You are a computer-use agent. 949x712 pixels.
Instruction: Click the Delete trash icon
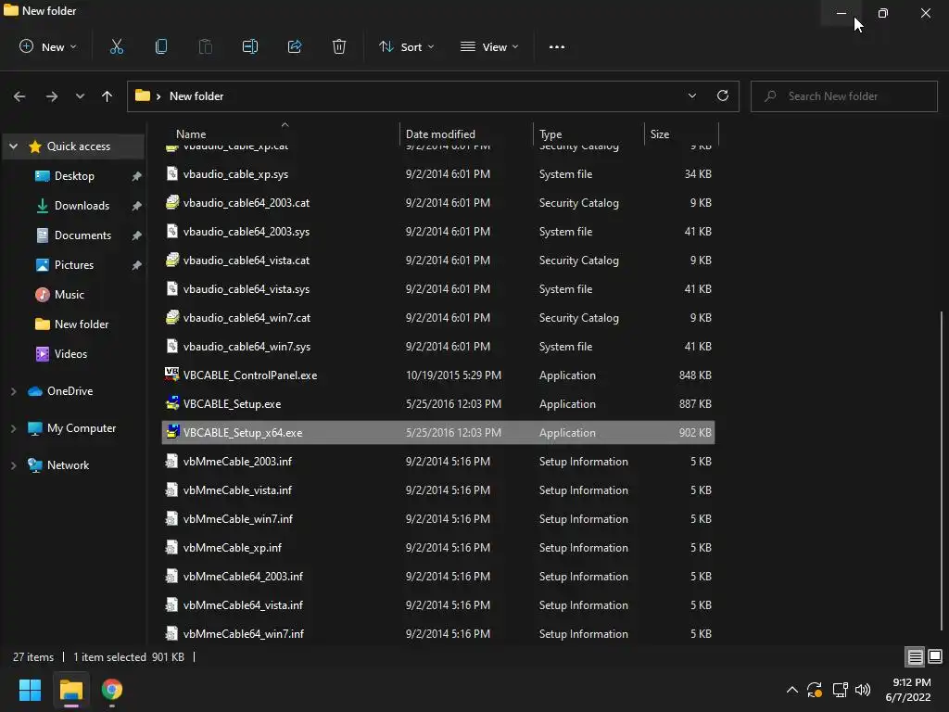339,46
